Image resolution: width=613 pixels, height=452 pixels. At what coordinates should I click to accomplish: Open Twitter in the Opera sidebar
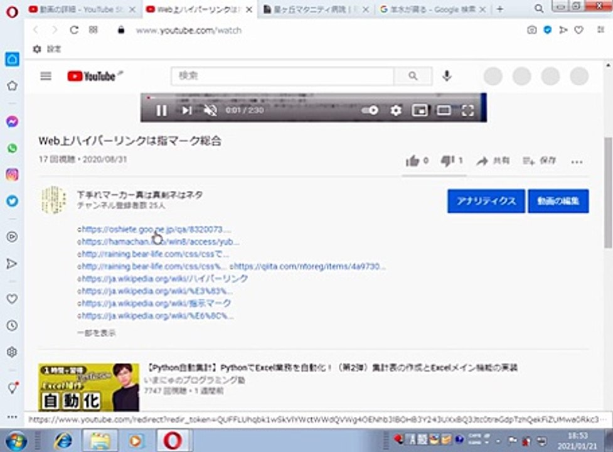(x=12, y=201)
